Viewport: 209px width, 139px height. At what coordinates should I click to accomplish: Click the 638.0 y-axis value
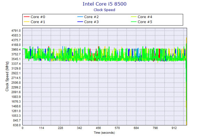tap(17, 125)
